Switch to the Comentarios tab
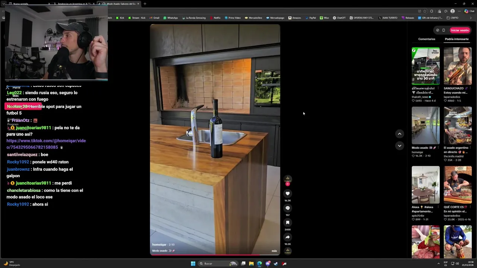 coord(427,39)
